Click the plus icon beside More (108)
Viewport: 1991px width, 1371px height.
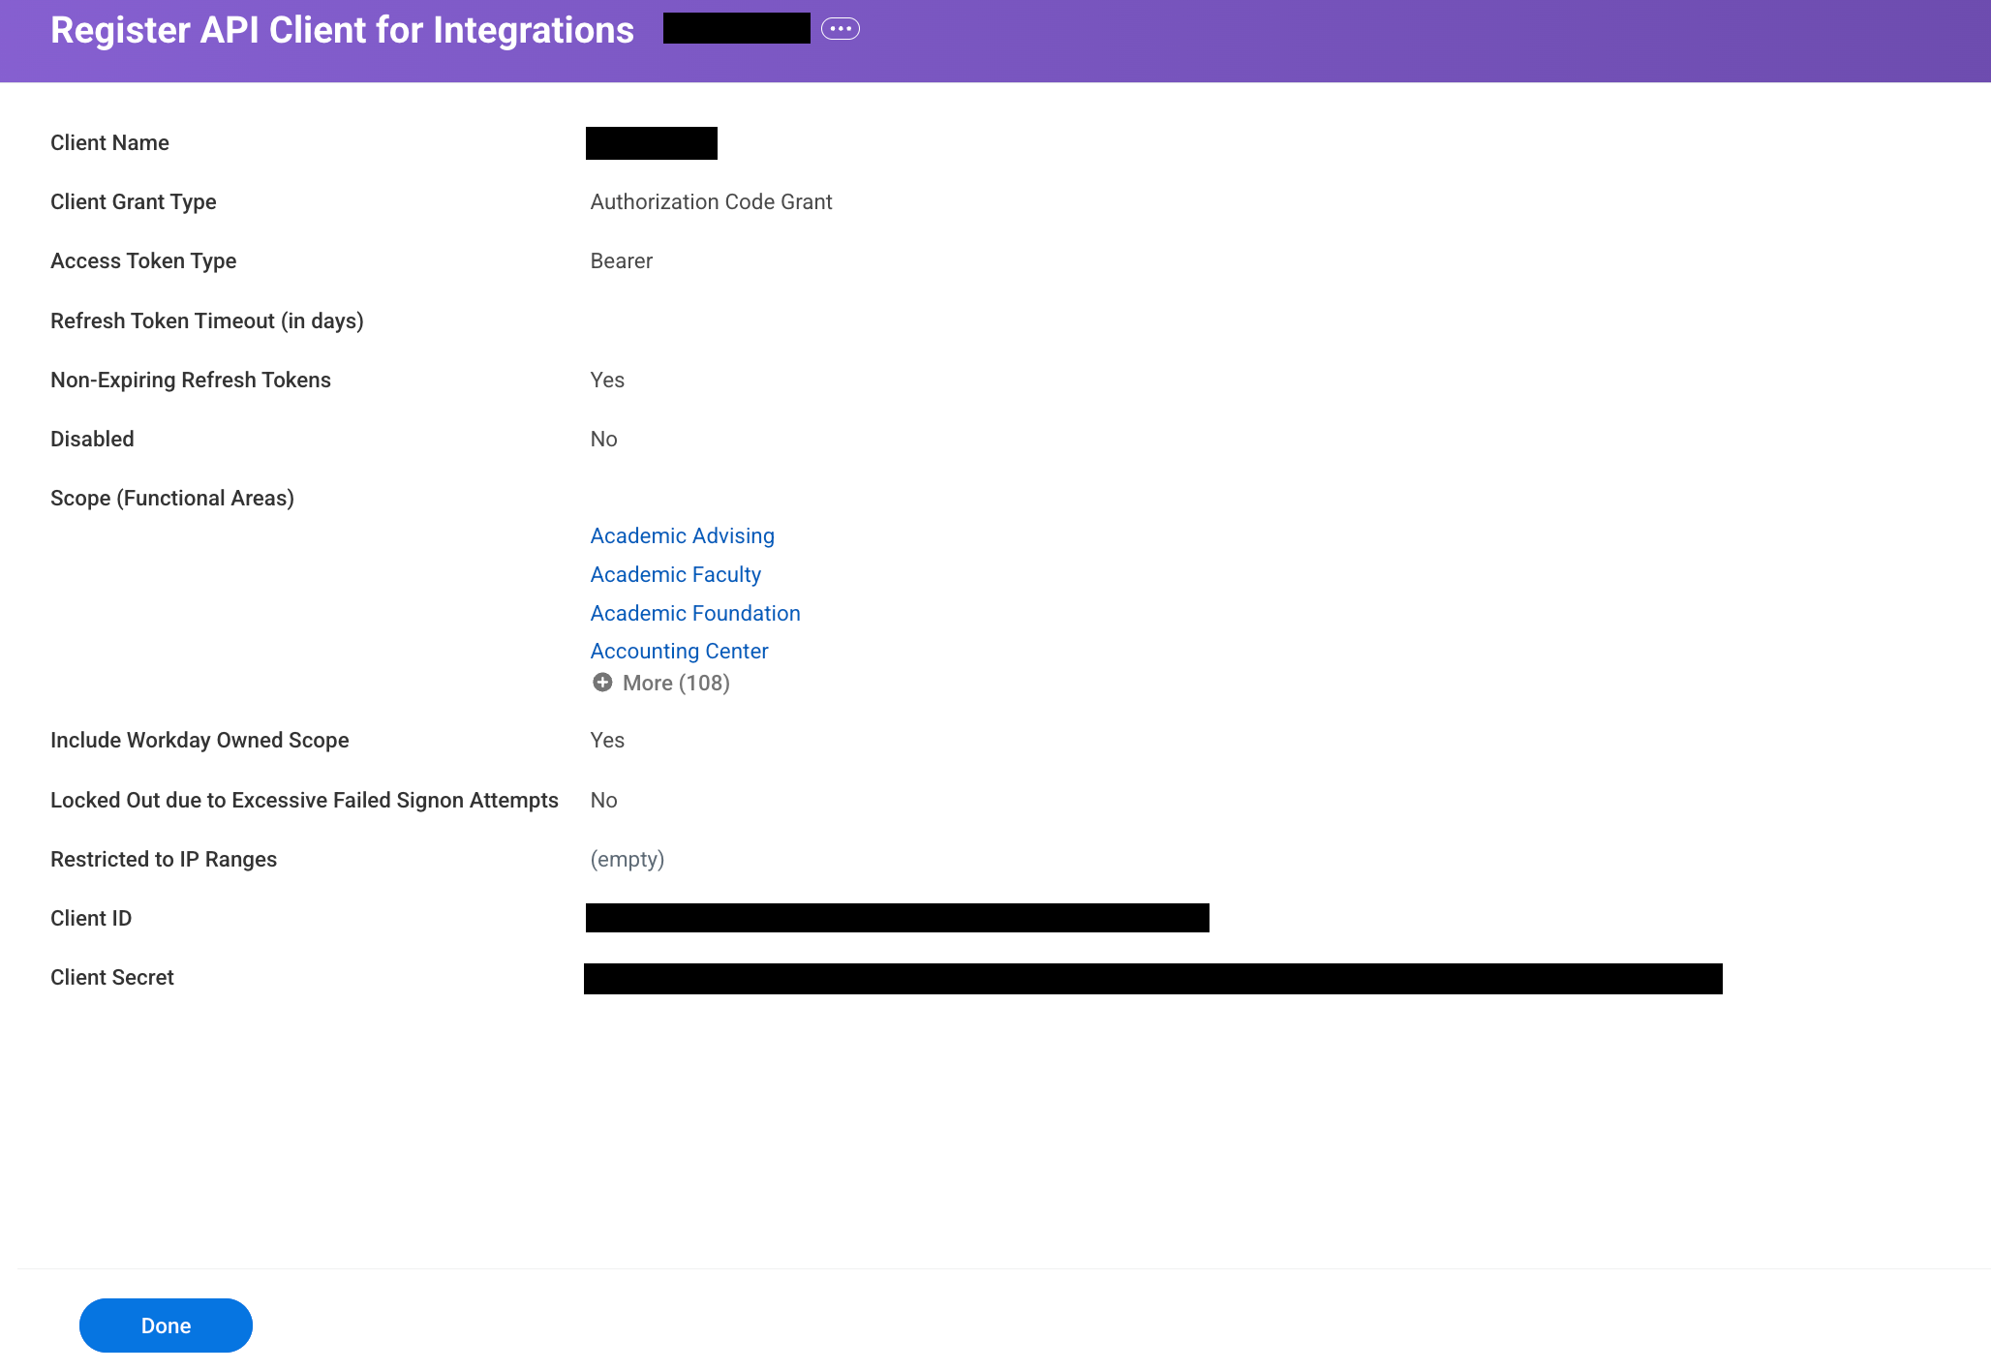coord(602,683)
